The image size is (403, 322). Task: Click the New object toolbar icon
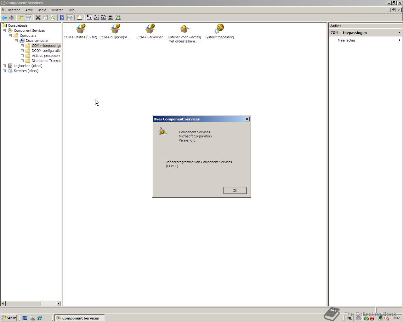click(x=79, y=18)
